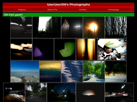The height and width of the screenshot is (102, 137).
Task: Open the cream zigzag light trail photo
Action: [21, 49]
